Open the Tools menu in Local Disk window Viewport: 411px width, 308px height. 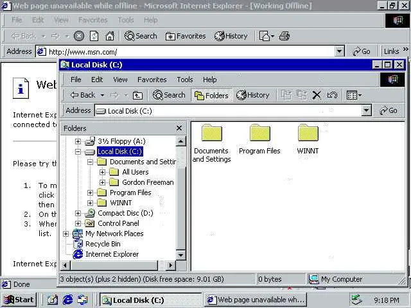[x=185, y=80]
